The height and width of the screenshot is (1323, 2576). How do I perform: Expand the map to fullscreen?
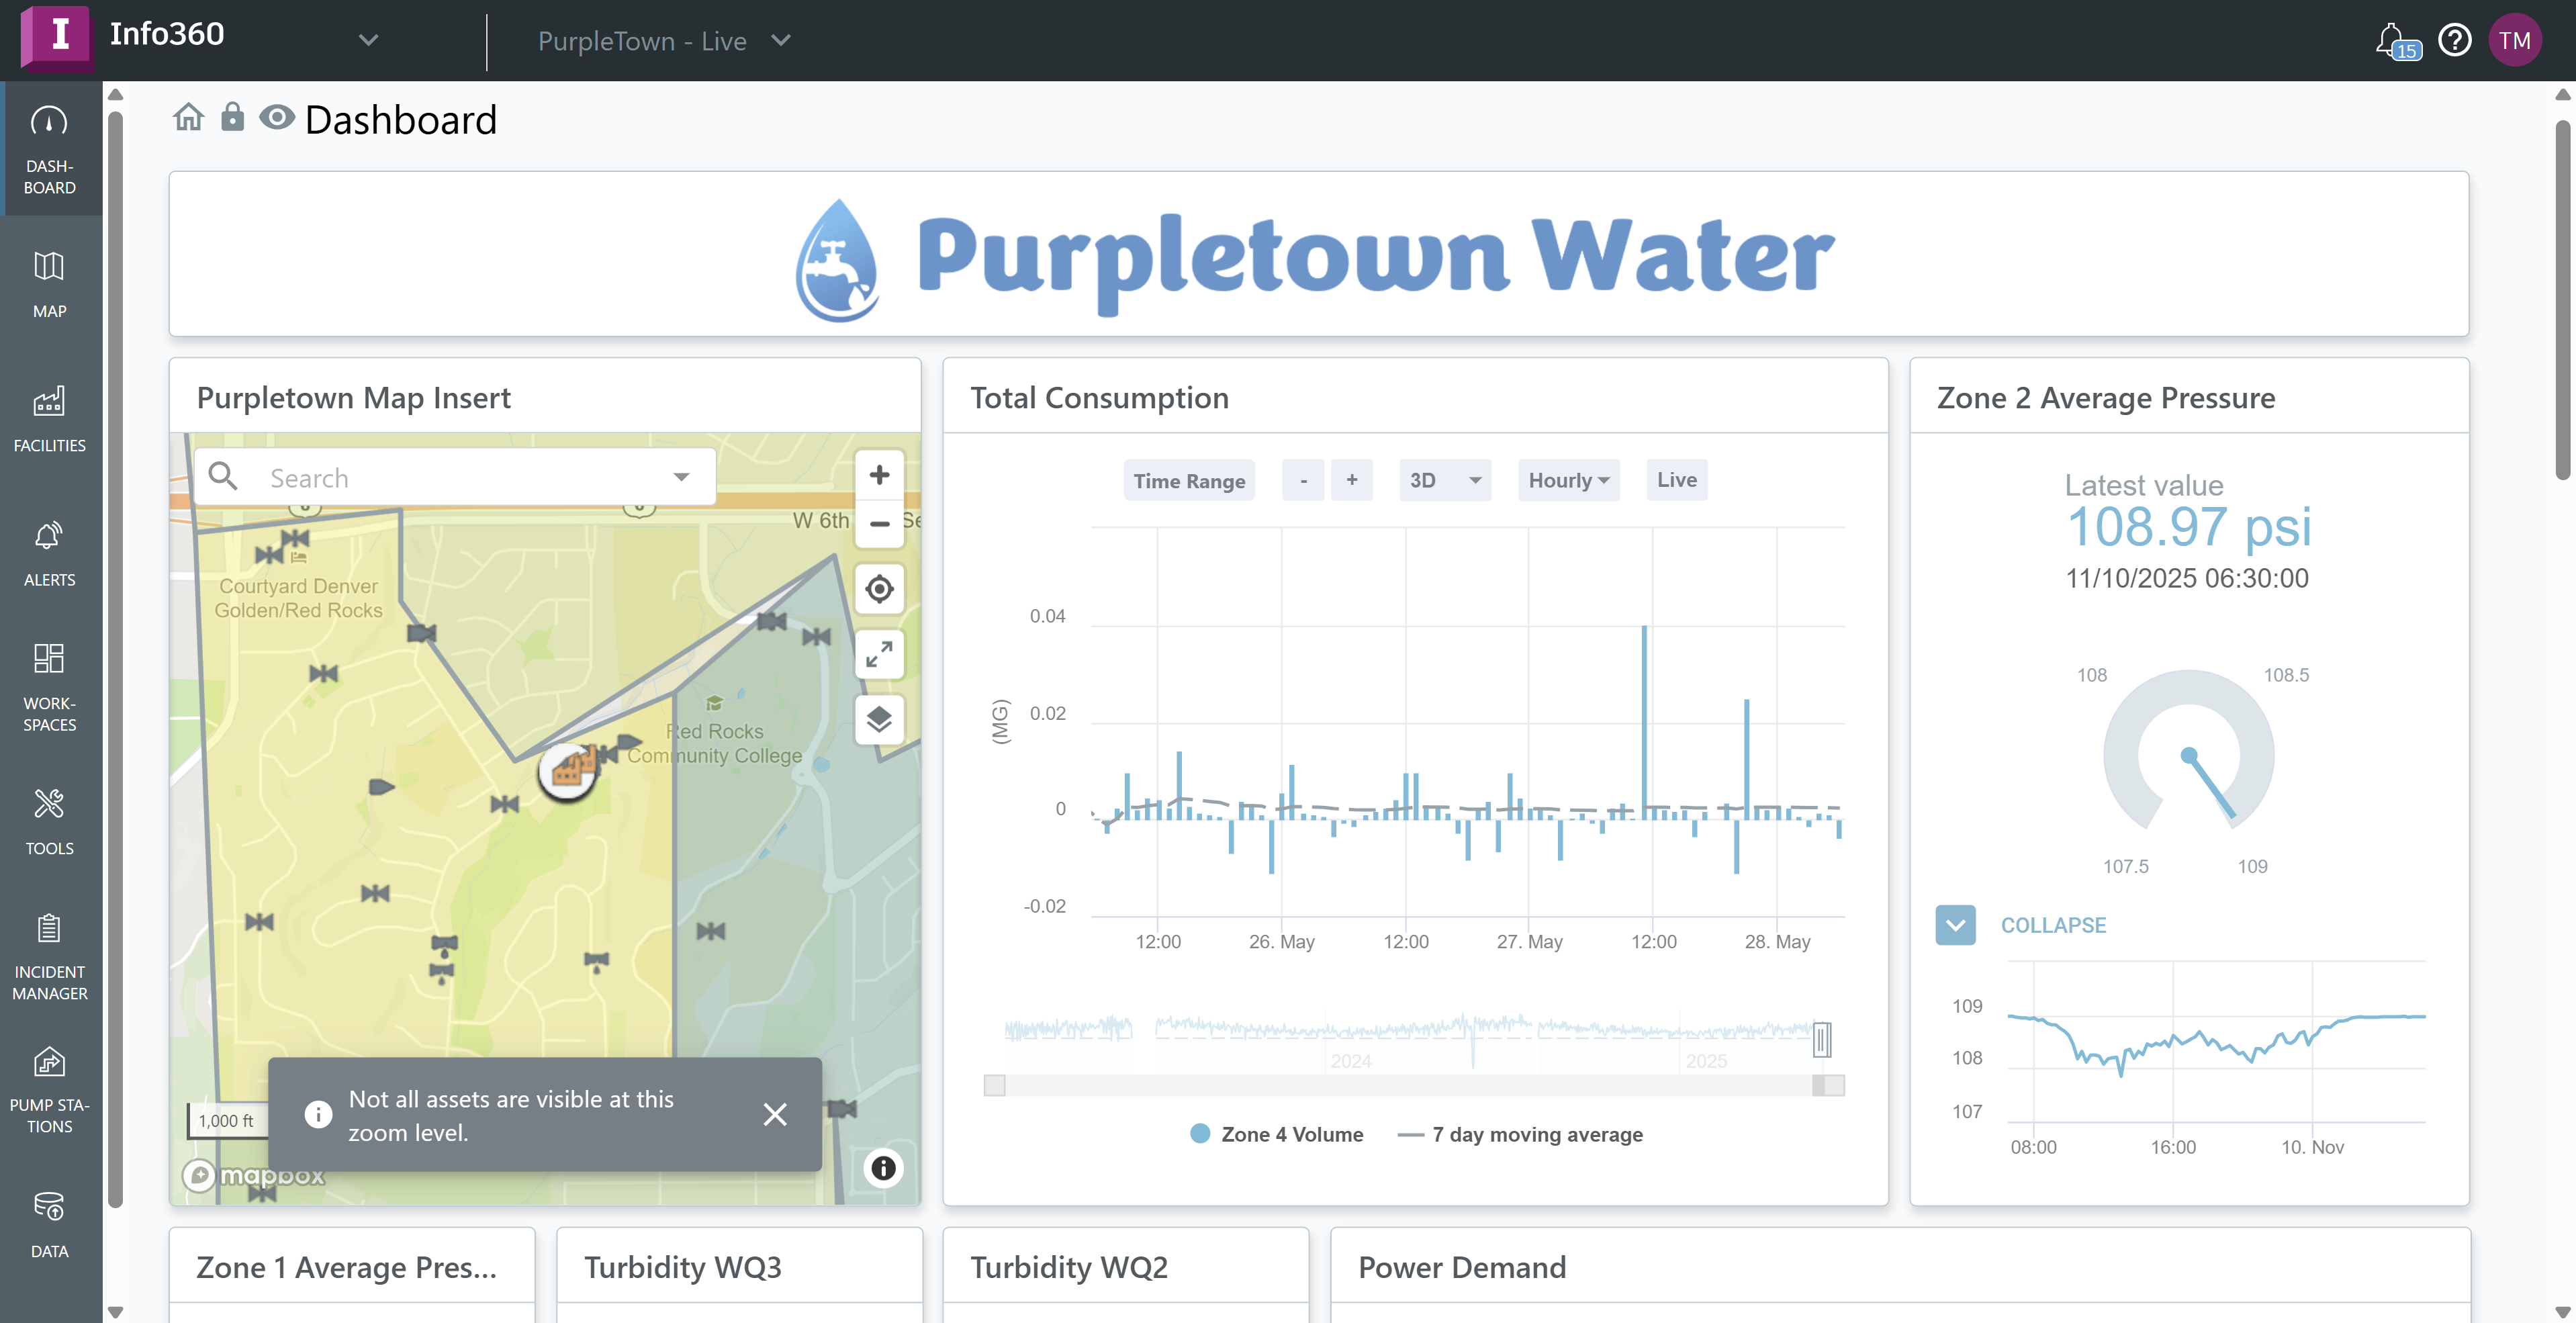tap(879, 654)
